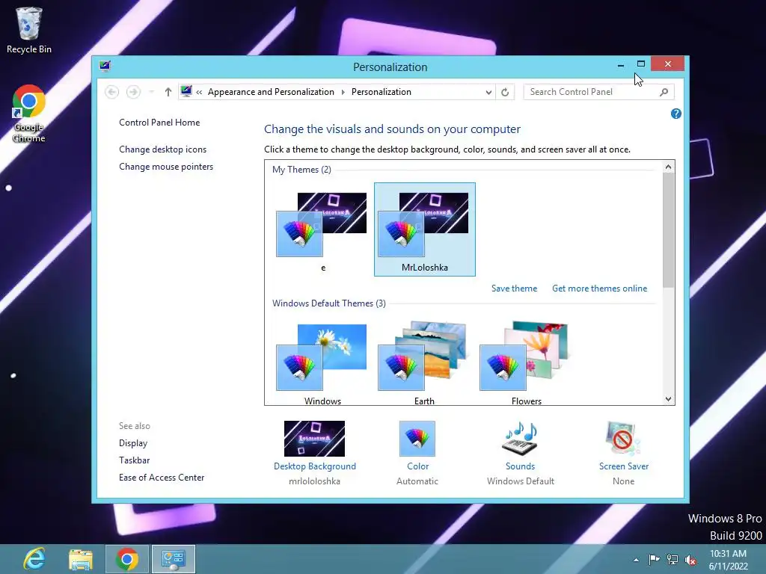Open the taskbar clock and date
The width and height of the screenshot is (766, 574).
pyautogui.click(x=729, y=560)
